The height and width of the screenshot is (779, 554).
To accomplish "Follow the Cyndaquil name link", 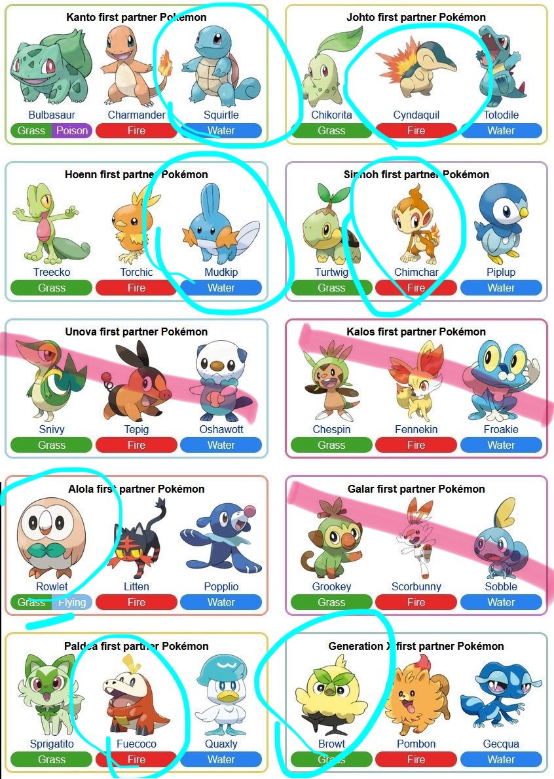I will click(416, 115).
